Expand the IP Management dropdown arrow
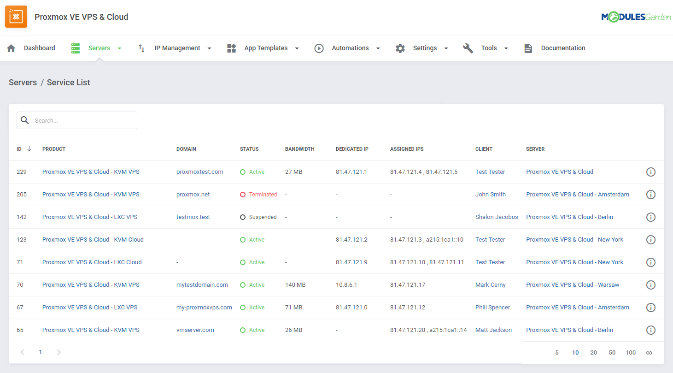The width and height of the screenshot is (673, 373). click(x=209, y=48)
